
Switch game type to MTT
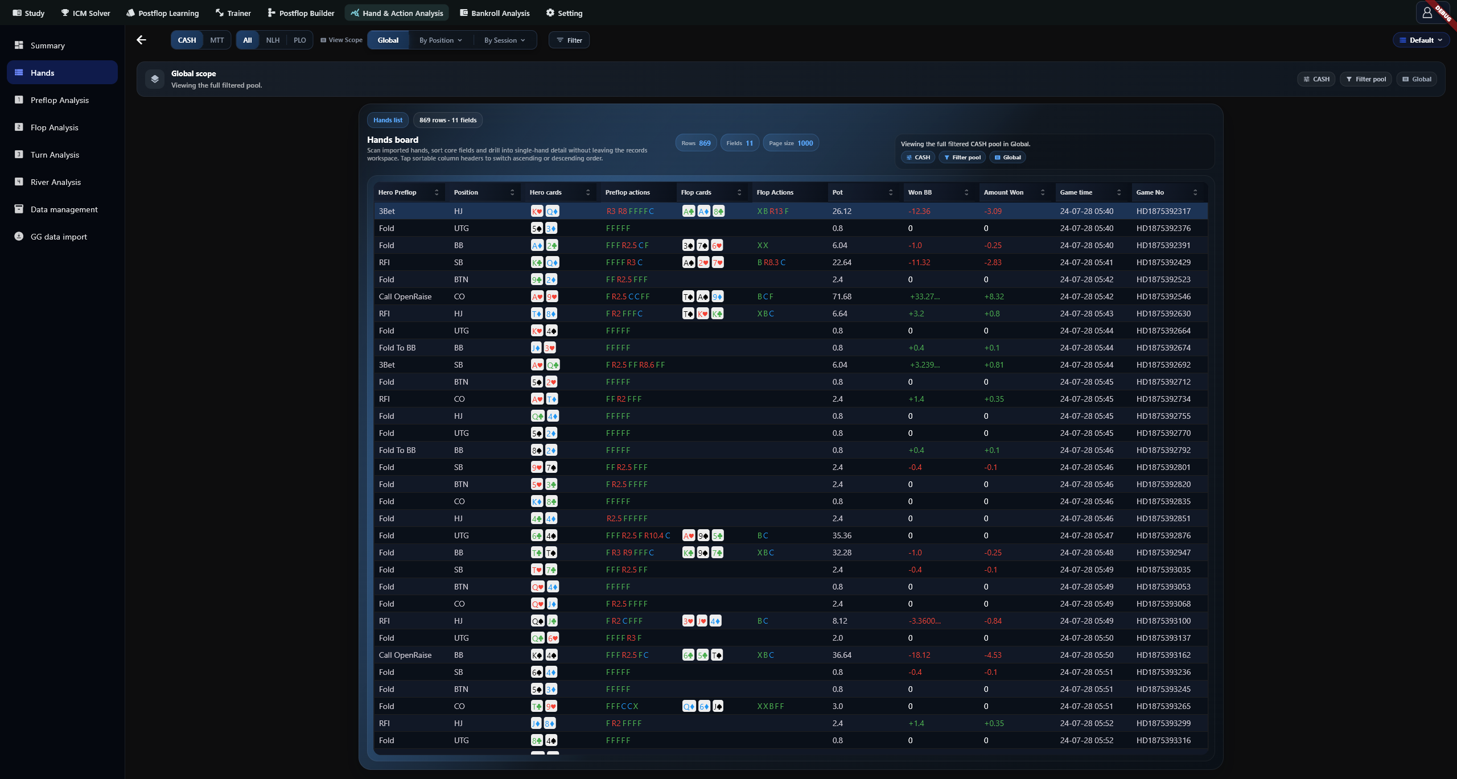tap(217, 40)
